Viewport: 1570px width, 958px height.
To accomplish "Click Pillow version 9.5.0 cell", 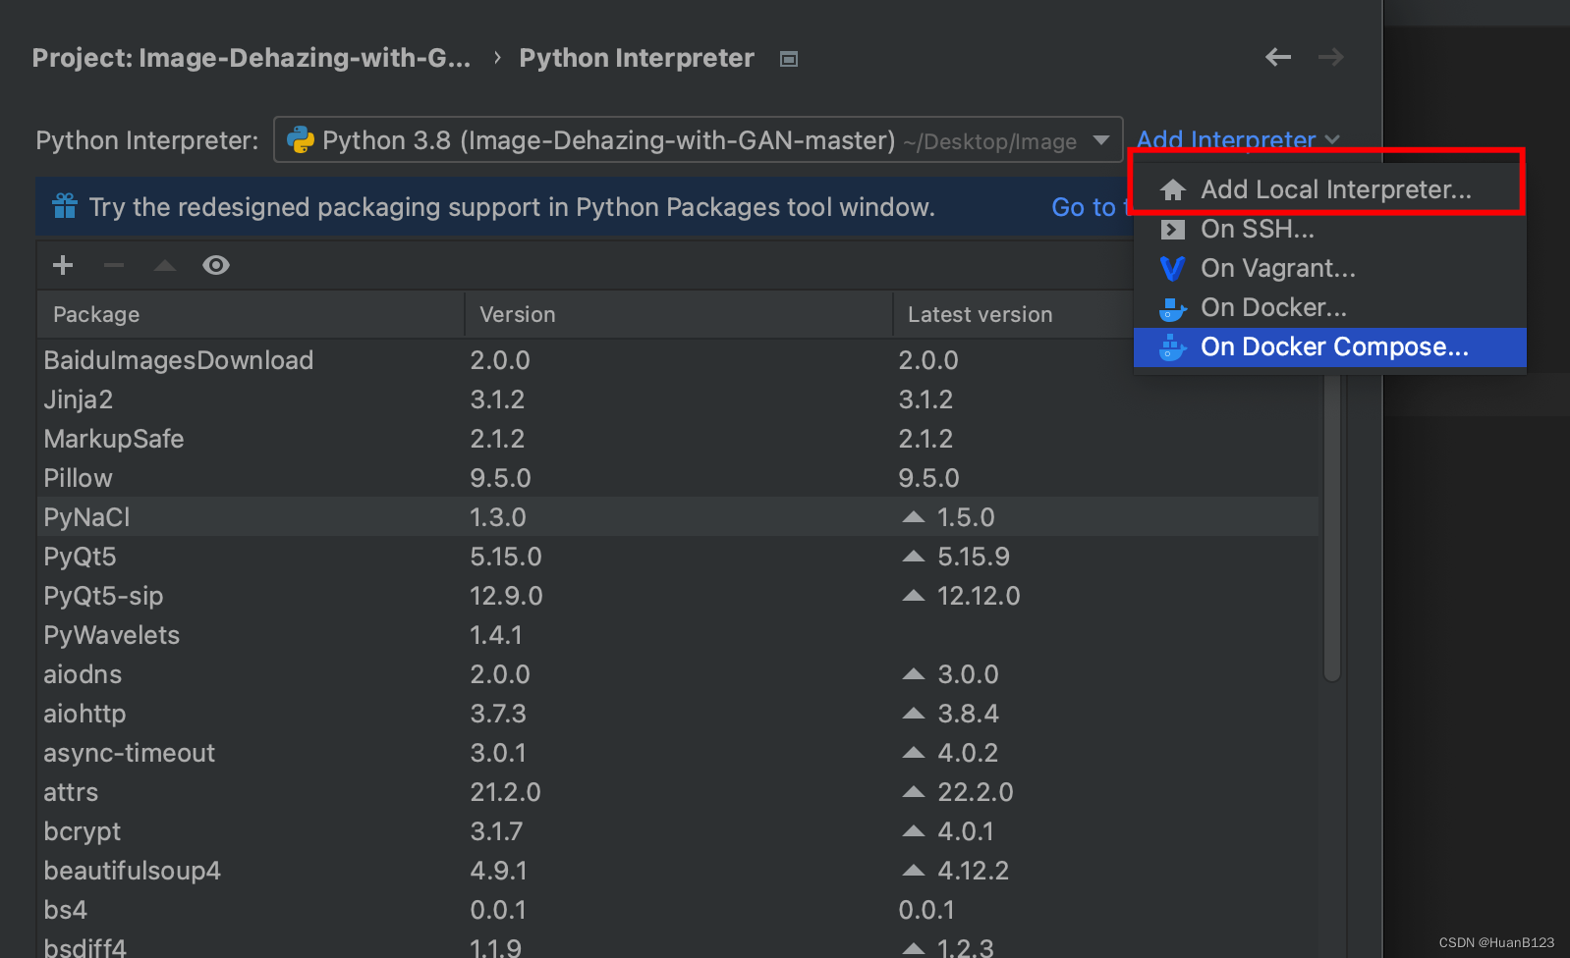I will click(500, 478).
